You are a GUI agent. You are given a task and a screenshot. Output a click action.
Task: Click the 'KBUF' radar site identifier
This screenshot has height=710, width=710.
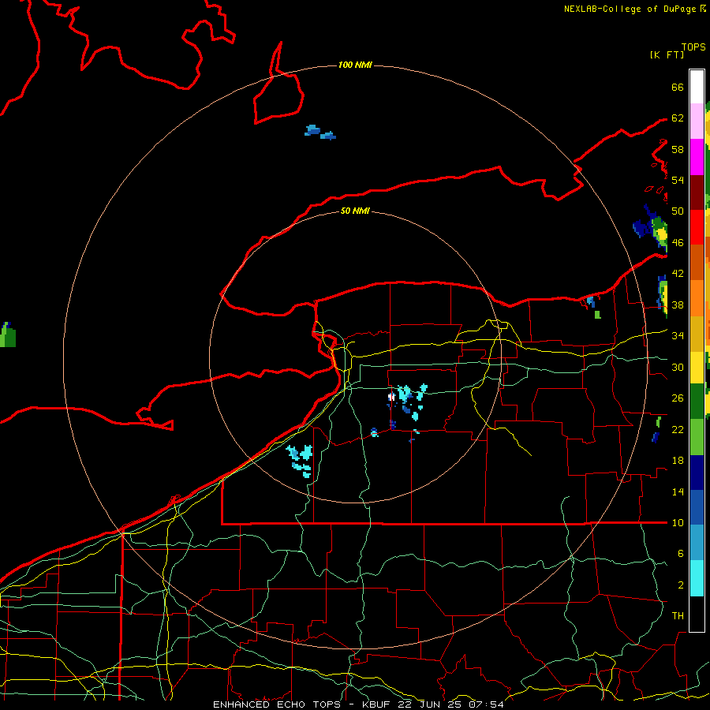[x=378, y=704]
